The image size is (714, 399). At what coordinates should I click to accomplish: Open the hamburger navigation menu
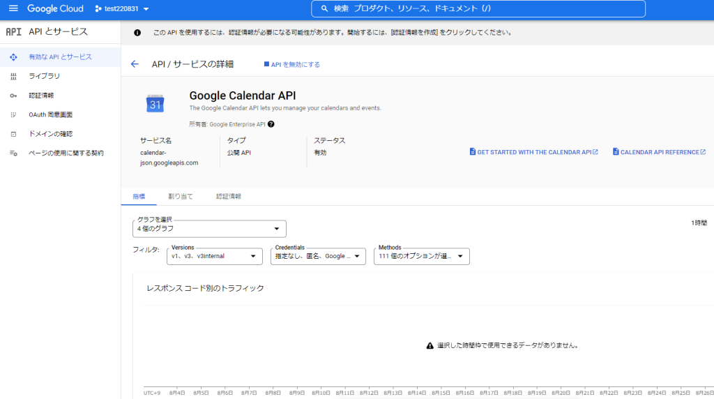click(x=13, y=9)
